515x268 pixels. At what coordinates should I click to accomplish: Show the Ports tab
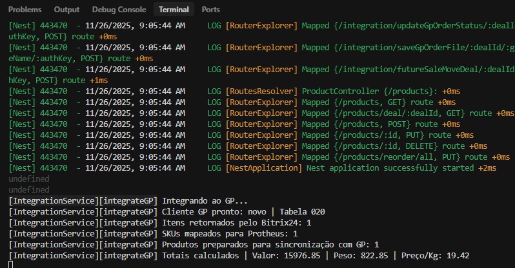210,10
